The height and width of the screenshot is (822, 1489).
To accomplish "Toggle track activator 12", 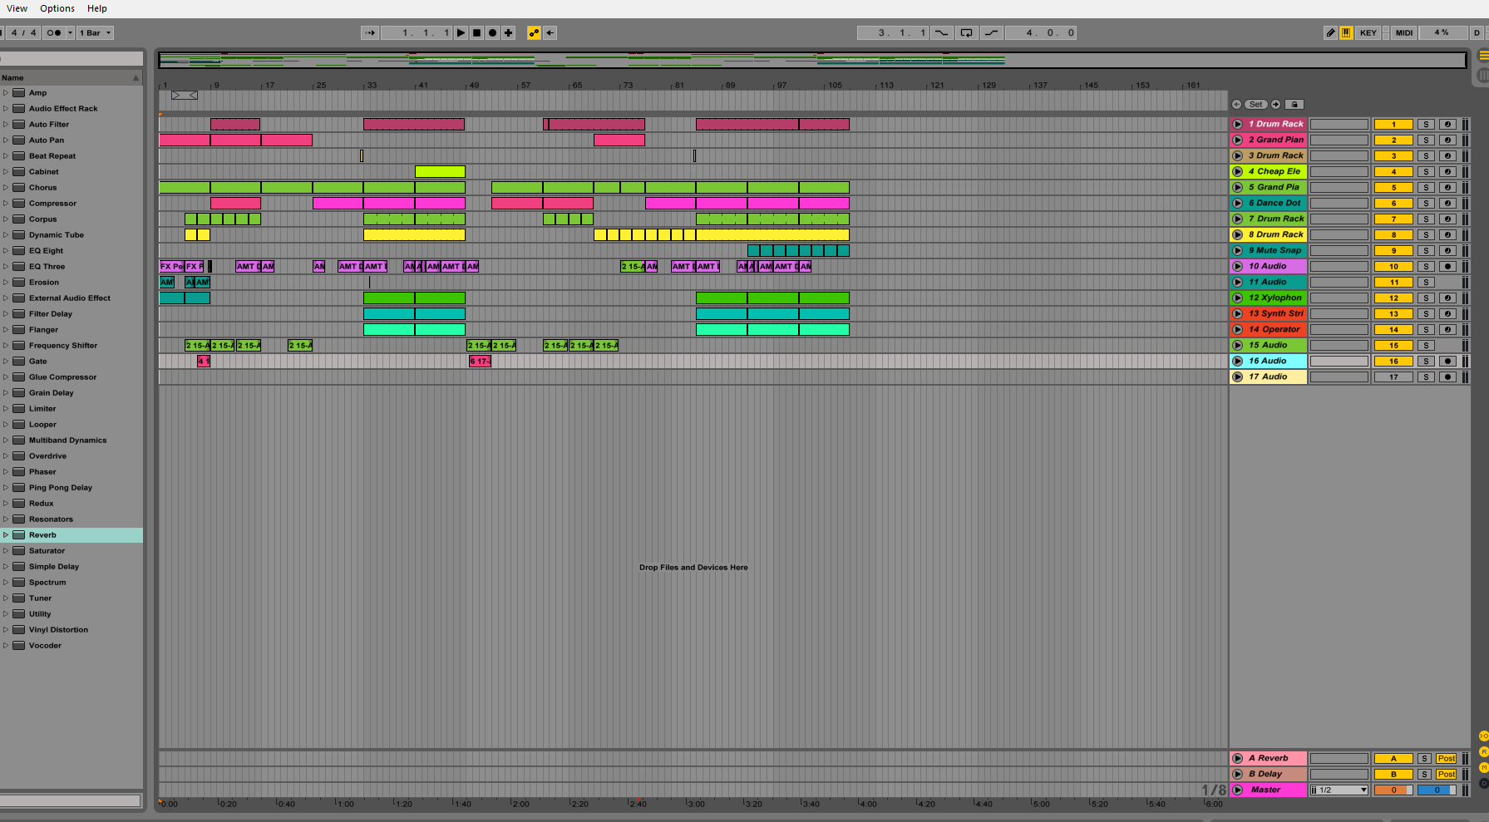I will pos(1394,298).
